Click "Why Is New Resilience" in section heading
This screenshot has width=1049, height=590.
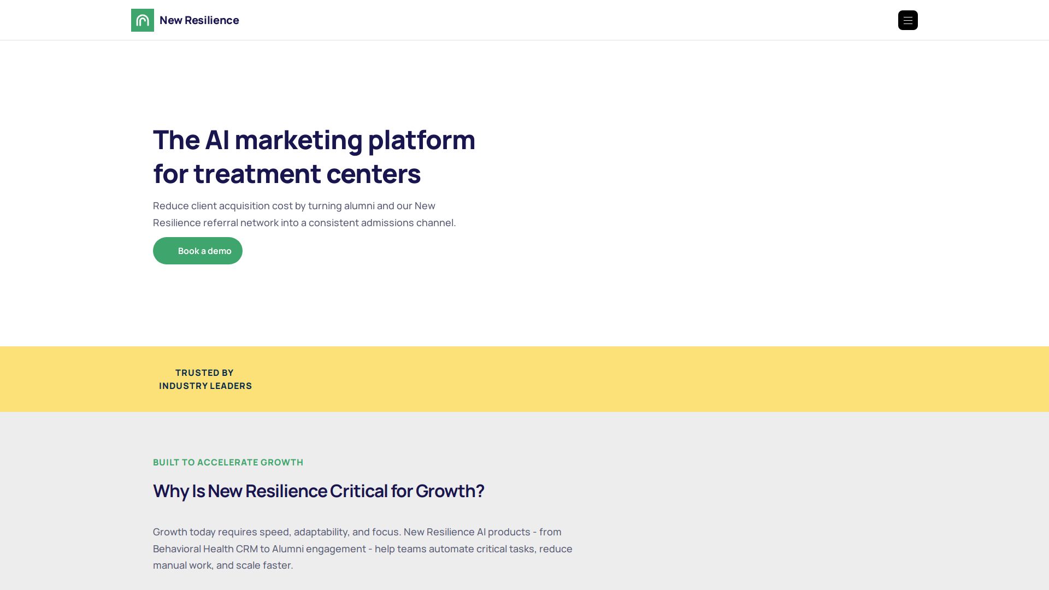pyautogui.click(x=240, y=491)
